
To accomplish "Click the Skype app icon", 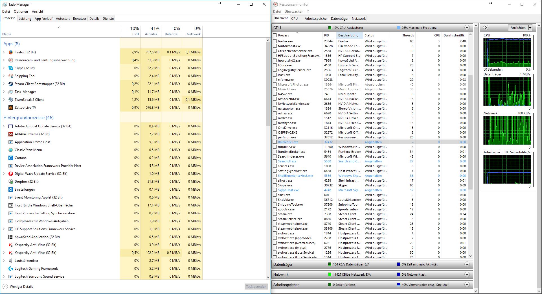I will pyautogui.click(x=11, y=68).
